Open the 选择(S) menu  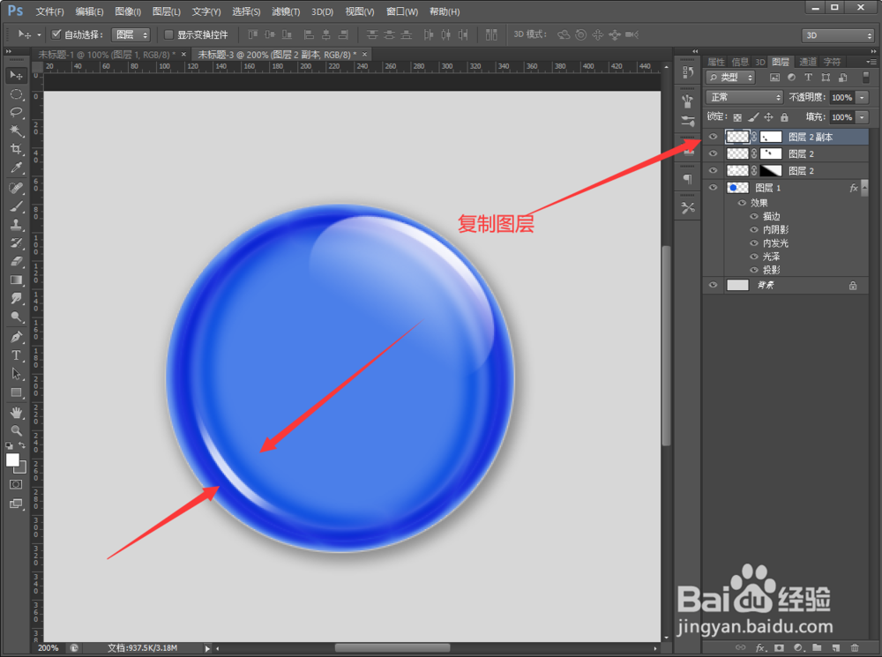point(246,11)
